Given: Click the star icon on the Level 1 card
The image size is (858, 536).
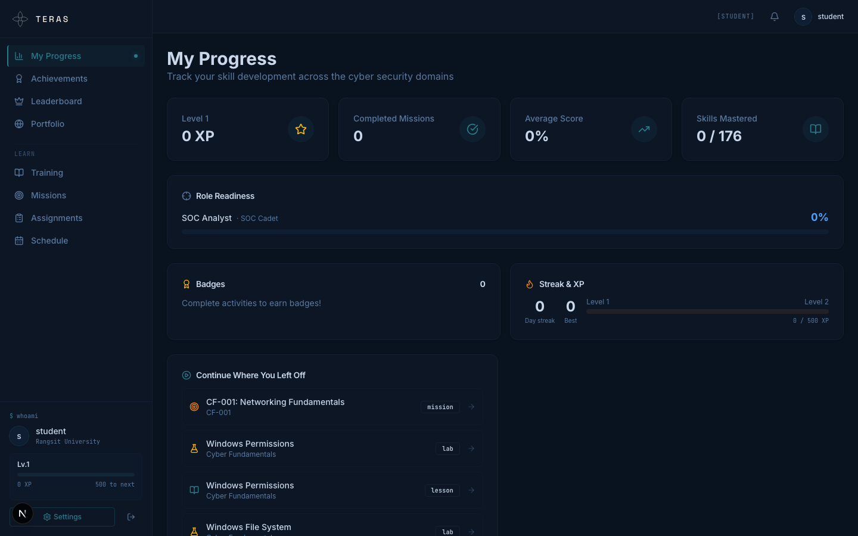Looking at the screenshot, I should 301,129.
